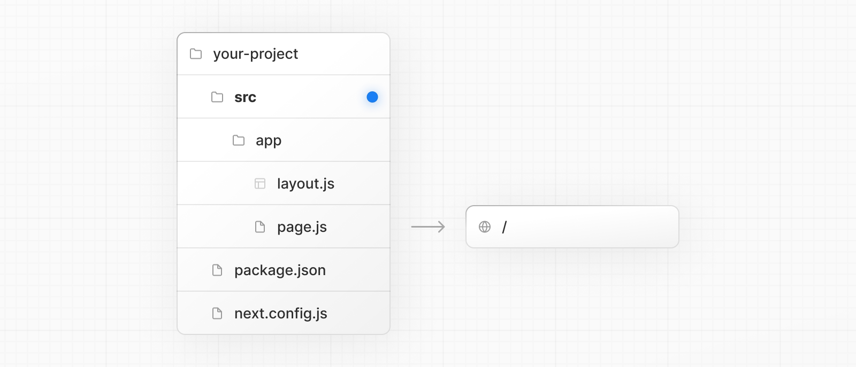Click the globe icon in the URL box
Screen dimensions: 856x367
pyautogui.click(x=485, y=227)
